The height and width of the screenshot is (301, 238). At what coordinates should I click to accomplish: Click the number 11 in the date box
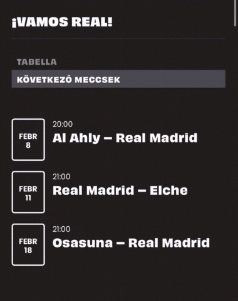tap(28, 198)
